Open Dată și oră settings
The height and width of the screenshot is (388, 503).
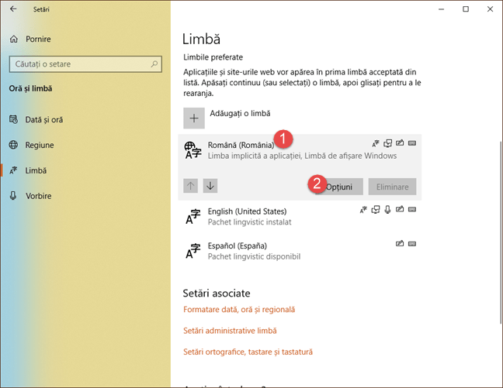(x=44, y=120)
